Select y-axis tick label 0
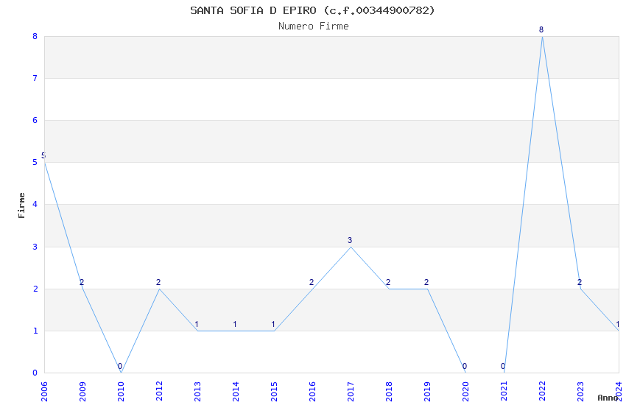 click(x=35, y=373)
